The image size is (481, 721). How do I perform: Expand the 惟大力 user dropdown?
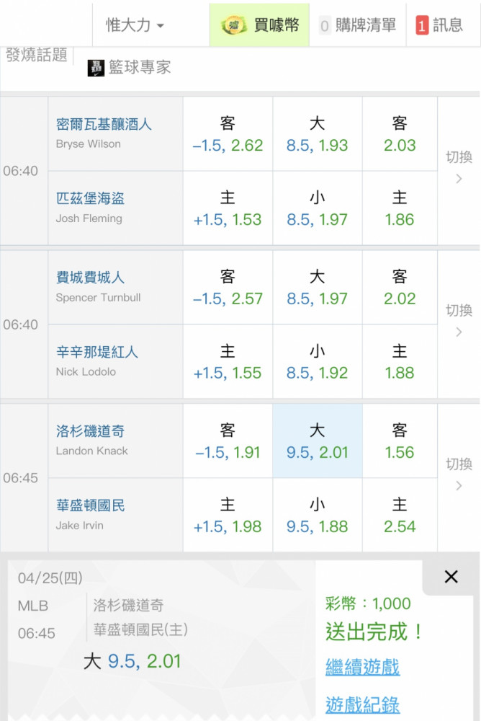click(135, 25)
